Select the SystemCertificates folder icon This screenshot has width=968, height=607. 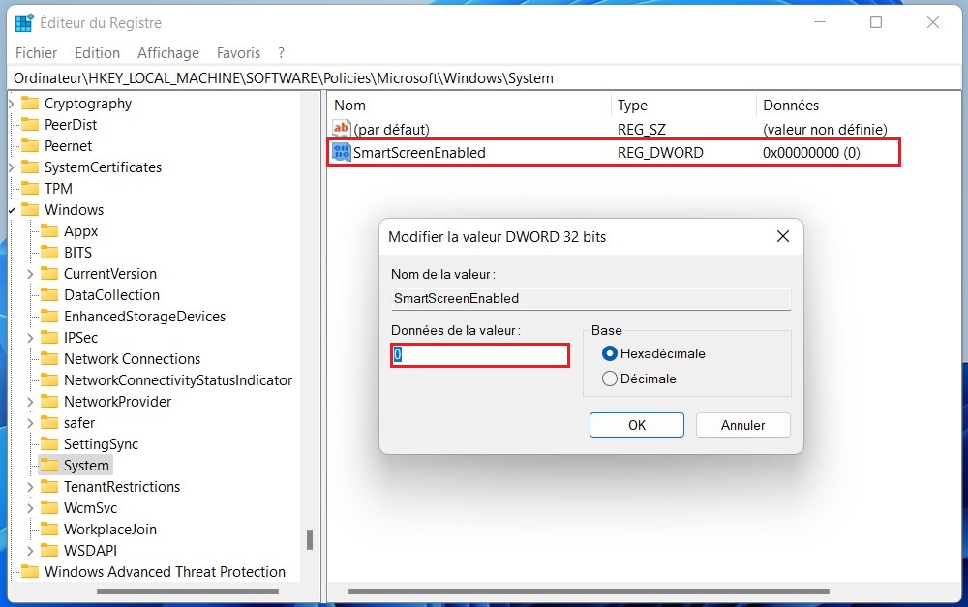pyautogui.click(x=30, y=167)
